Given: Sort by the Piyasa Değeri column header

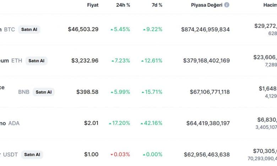Looking at the screenshot, I should [x=207, y=5].
